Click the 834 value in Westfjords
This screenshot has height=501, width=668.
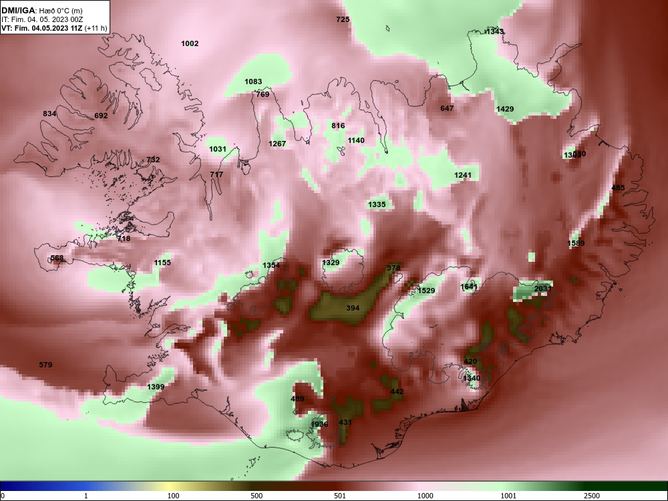(x=50, y=114)
